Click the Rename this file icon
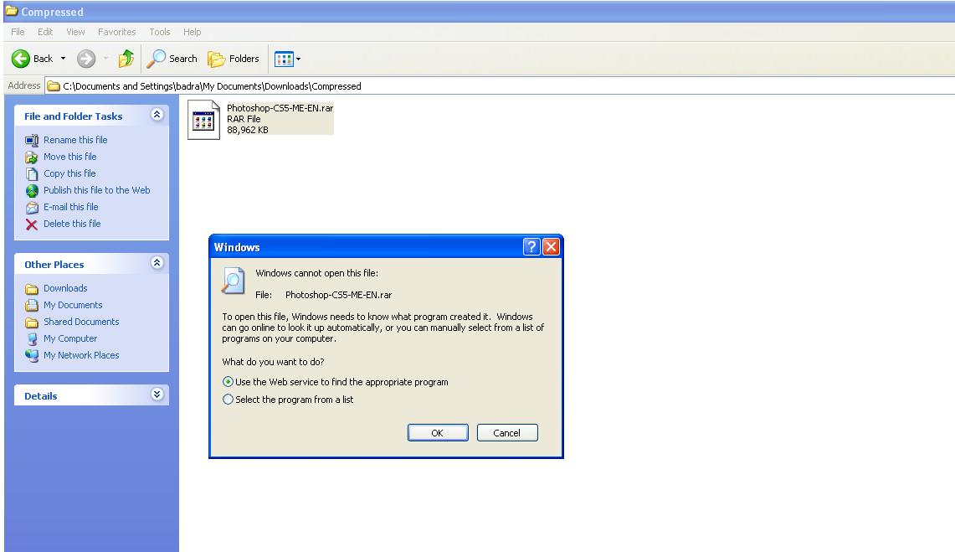 [32, 140]
